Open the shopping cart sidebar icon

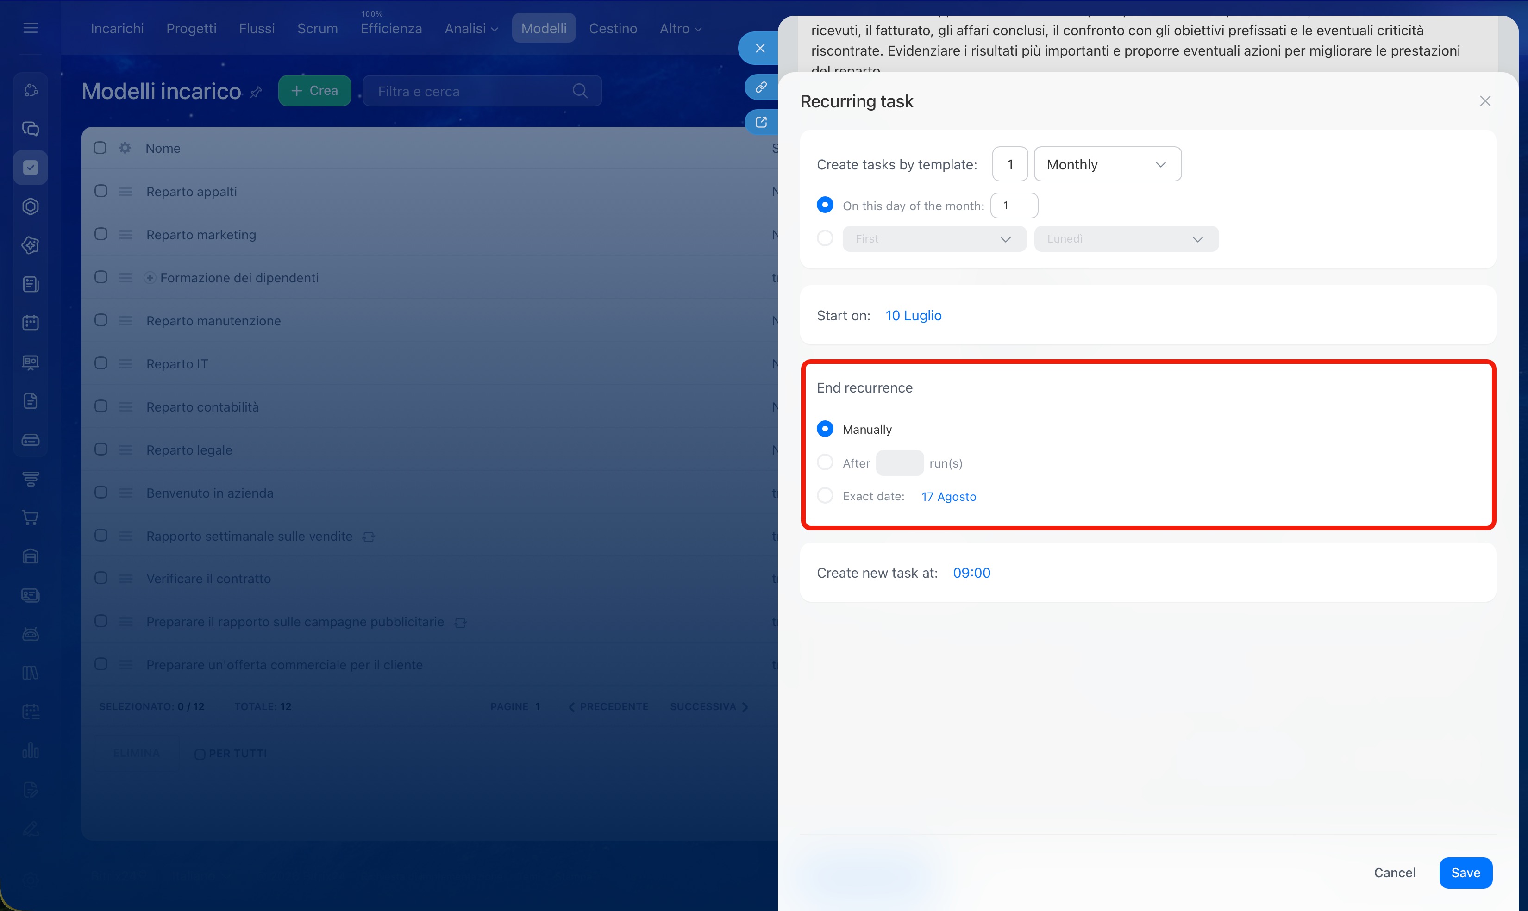[x=31, y=518]
